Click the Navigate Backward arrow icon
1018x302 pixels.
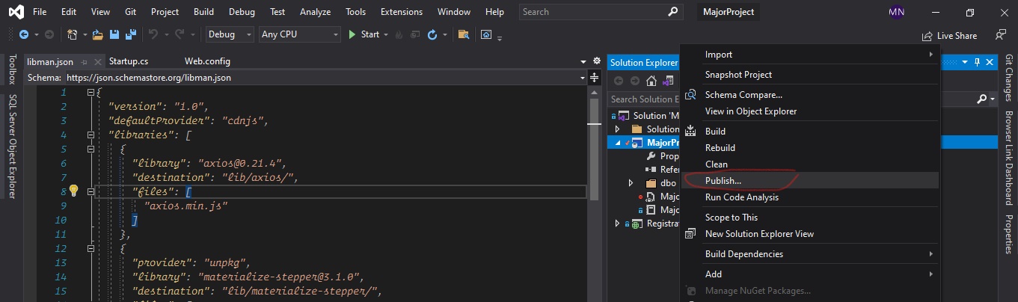[x=24, y=34]
